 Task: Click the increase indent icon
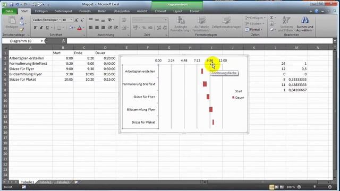[116, 28]
